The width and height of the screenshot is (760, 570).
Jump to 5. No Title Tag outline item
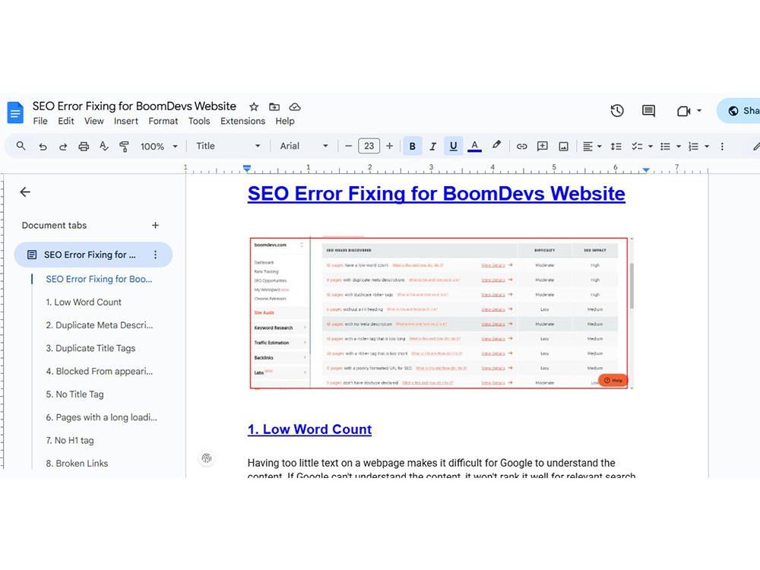(x=74, y=394)
